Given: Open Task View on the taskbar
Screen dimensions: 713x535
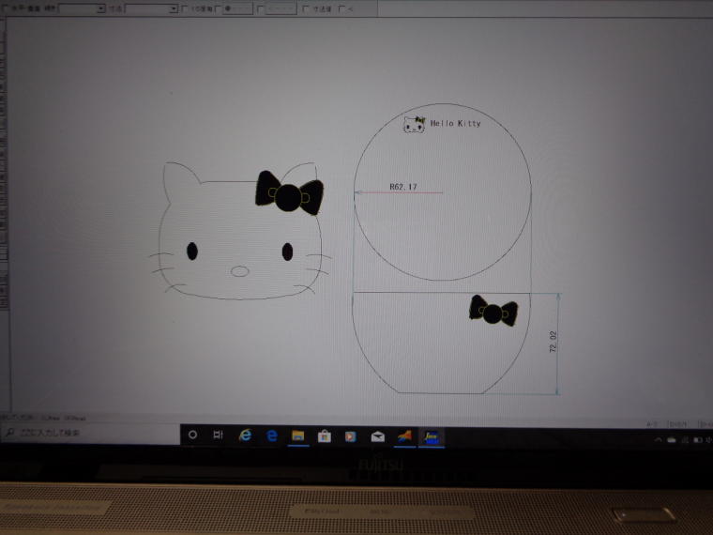Looking at the screenshot, I should click(x=219, y=435).
